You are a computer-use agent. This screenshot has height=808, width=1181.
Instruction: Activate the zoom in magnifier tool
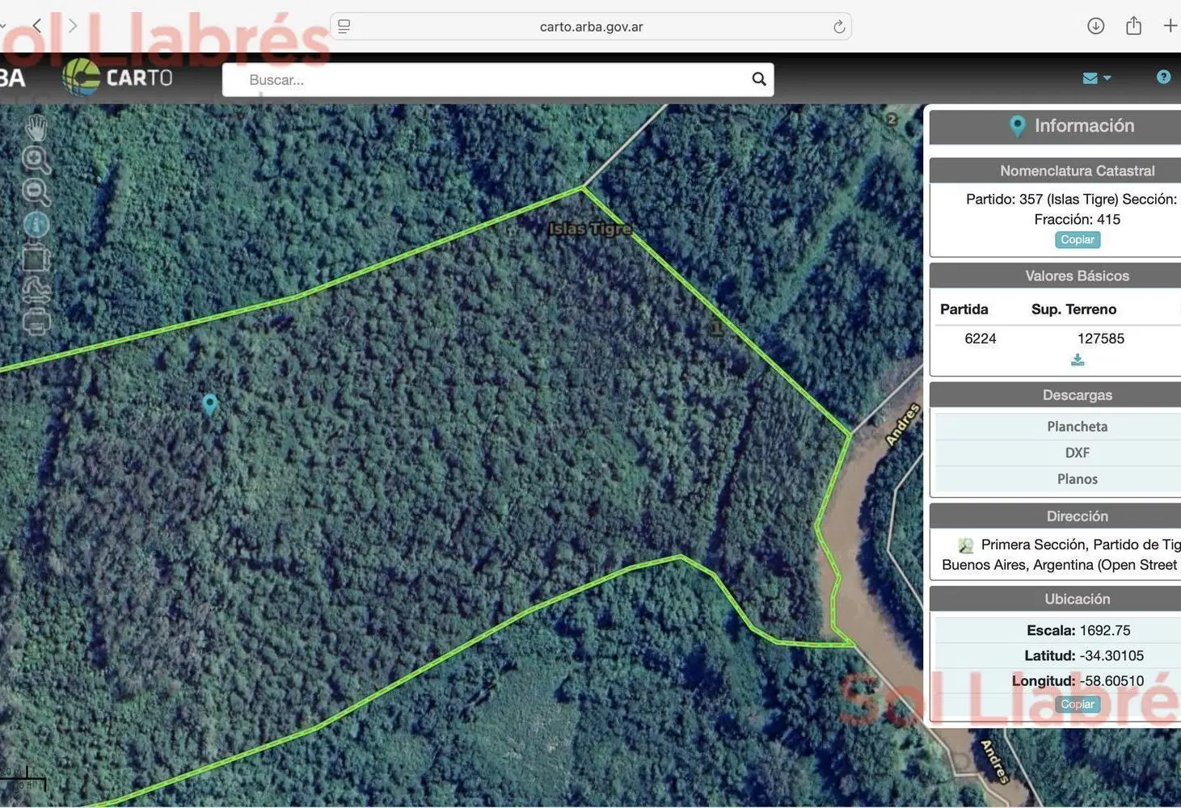coord(36,159)
